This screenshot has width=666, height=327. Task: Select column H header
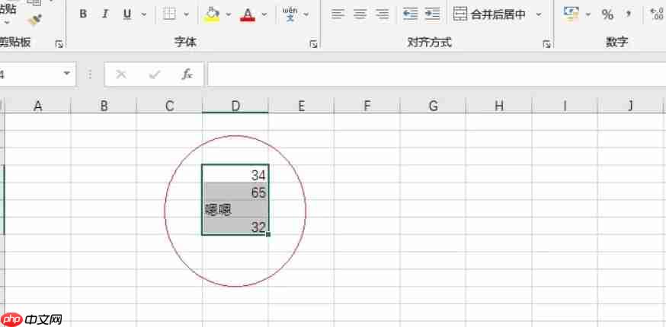(498, 106)
